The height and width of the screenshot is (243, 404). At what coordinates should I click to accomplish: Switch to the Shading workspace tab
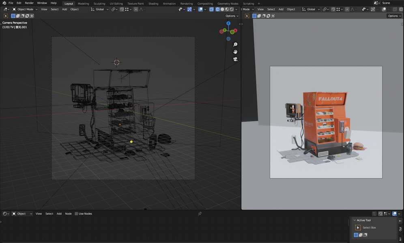pyautogui.click(x=153, y=4)
